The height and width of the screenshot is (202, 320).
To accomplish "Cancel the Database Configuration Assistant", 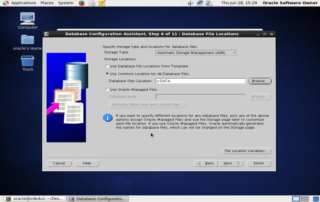I will tap(59, 164).
